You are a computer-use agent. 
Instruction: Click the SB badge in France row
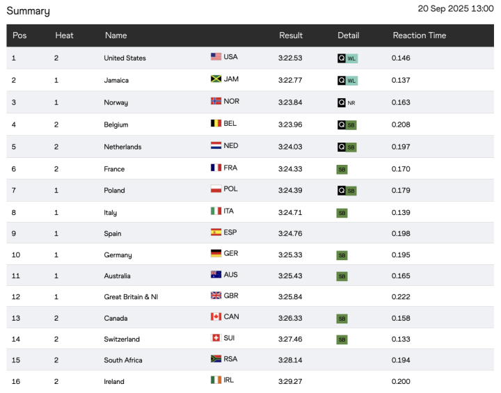coord(342,169)
